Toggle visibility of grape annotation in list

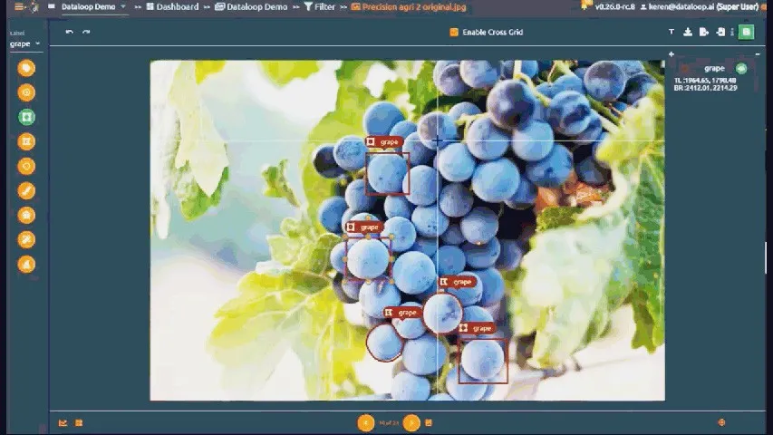click(741, 69)
